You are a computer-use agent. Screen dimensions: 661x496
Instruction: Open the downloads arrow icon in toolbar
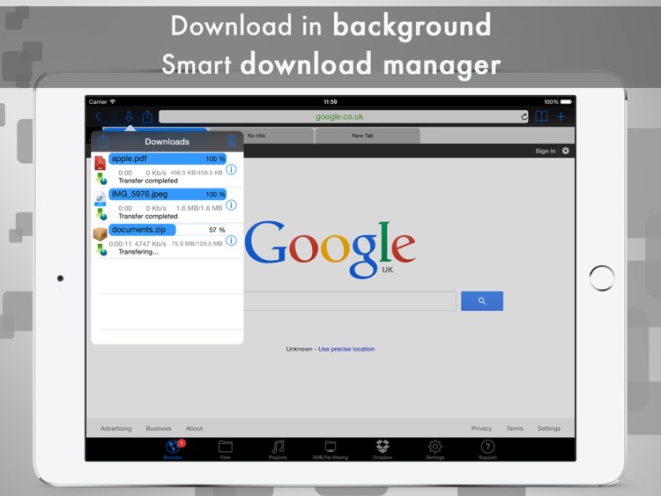[x=129, y=116]
